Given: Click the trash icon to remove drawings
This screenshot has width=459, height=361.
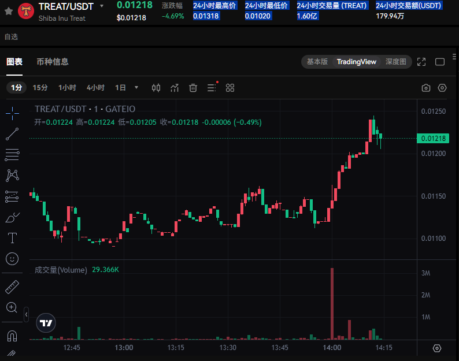Looking at the screenshot, I should (x=193, y=87).
